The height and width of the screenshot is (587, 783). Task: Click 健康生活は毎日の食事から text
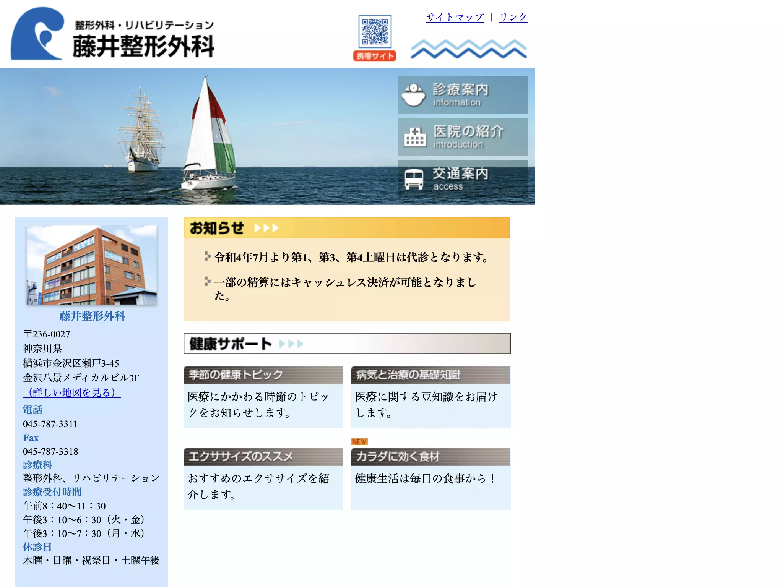(426, 478)
